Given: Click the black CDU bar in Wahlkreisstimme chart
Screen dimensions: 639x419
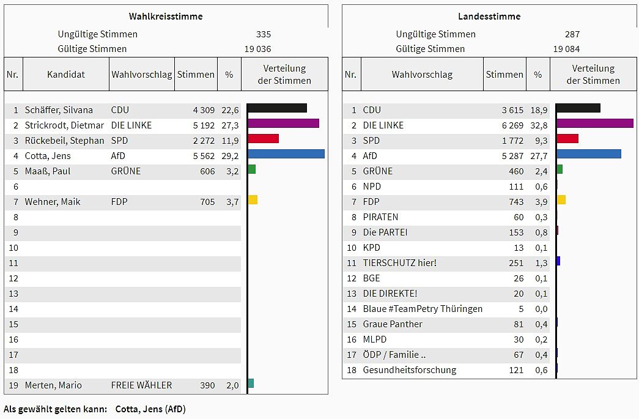Looking at the screenshot, I should (277, 108).
